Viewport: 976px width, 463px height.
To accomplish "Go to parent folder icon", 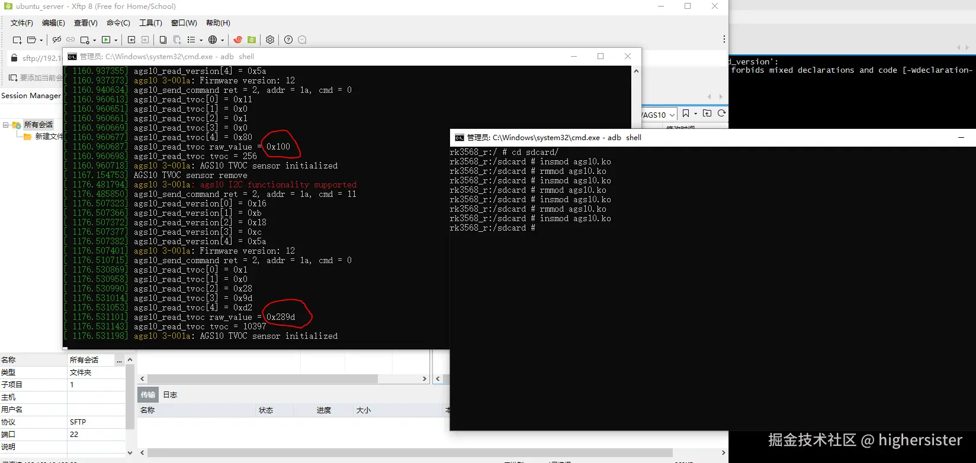I will tap(707, 114).
